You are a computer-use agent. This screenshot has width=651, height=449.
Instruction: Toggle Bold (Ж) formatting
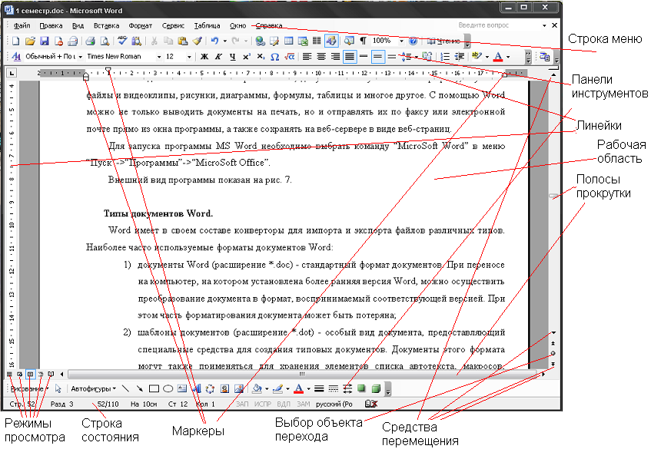pyautogui.click(x=204, y=57)
